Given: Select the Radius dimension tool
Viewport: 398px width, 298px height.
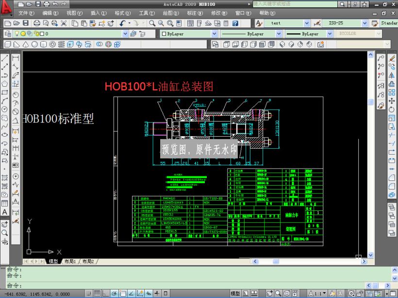Looking at the screenshot, I should [x=16, y=95].
